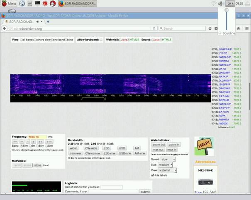Select the 'others slow' view radio

point(35,40)
